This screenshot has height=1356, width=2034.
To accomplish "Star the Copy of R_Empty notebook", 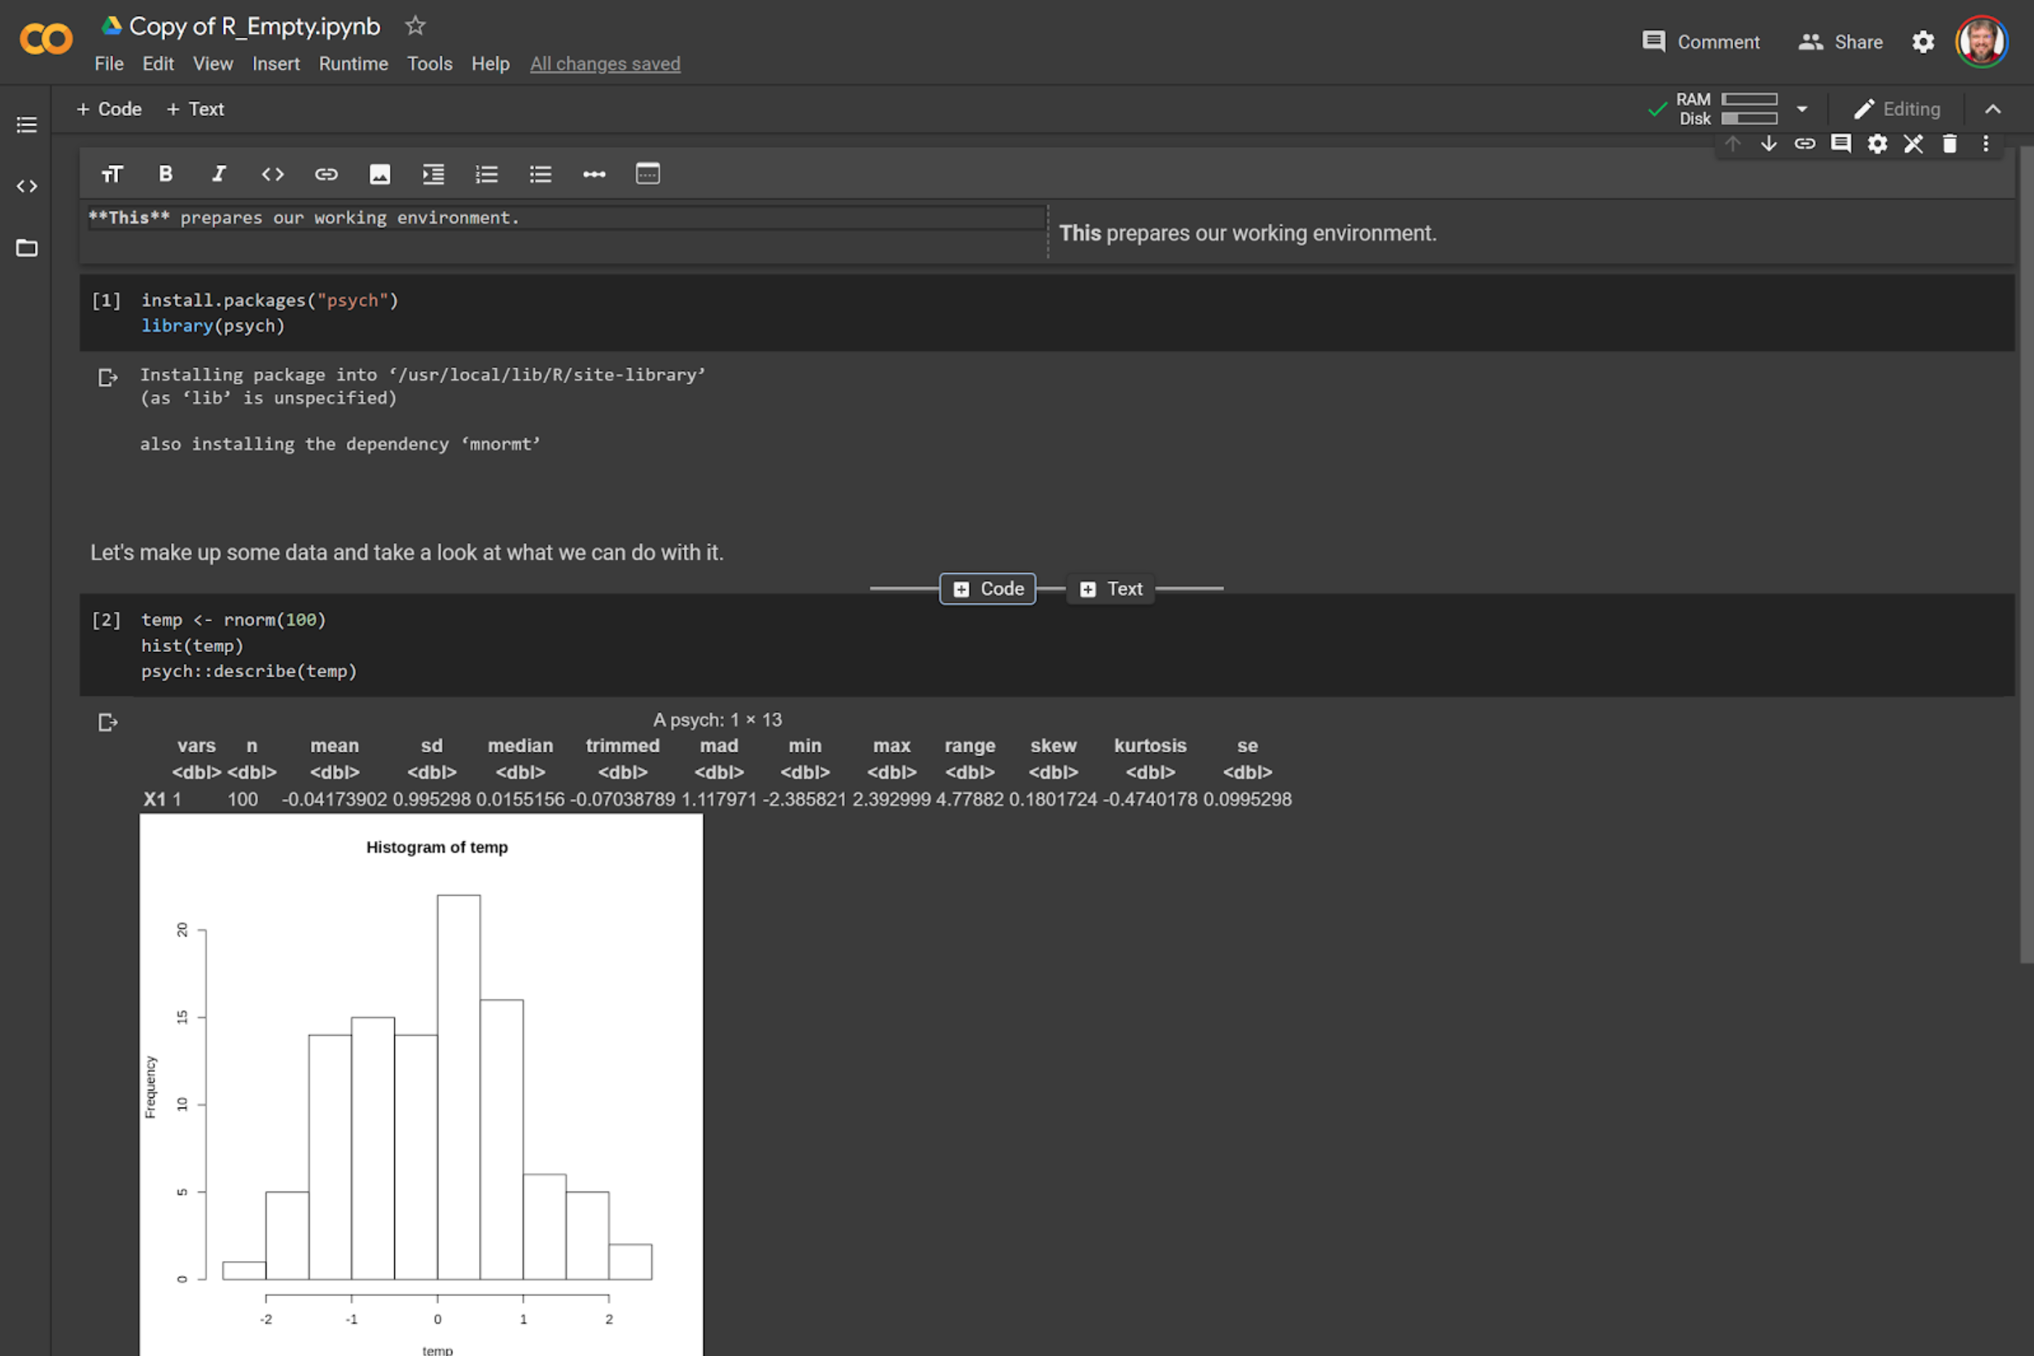I will [415, 26].
